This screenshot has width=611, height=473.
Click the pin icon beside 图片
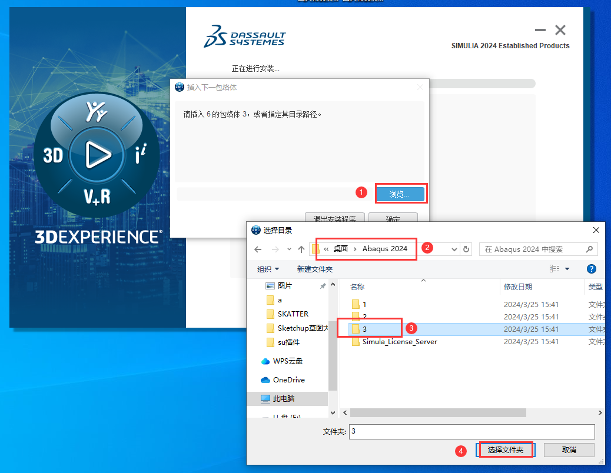click(323, 286)
